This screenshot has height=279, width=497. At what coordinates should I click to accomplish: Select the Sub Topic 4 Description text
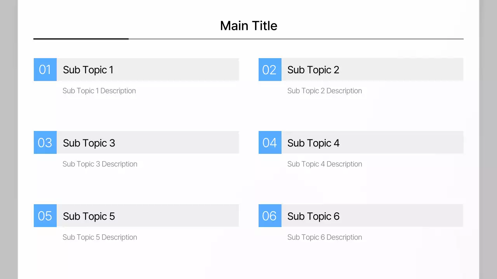(325, 164)
